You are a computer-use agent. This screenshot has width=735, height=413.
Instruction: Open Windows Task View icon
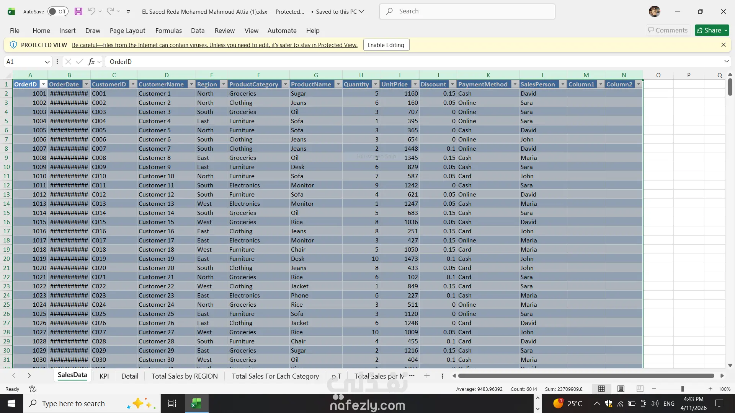point(172,403)
